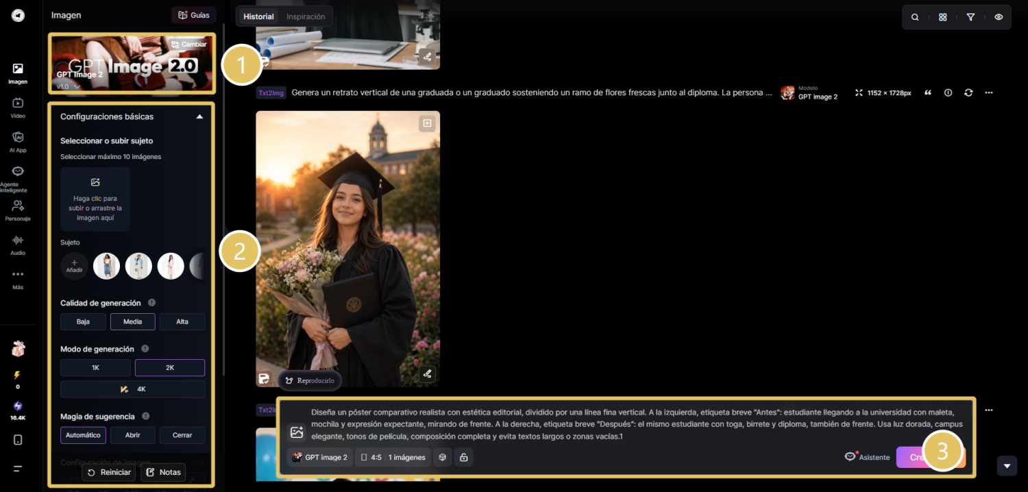The height and width of the screenshot is (492, 1028).
Task: Open the Audio section
Action: click(18, 245)
